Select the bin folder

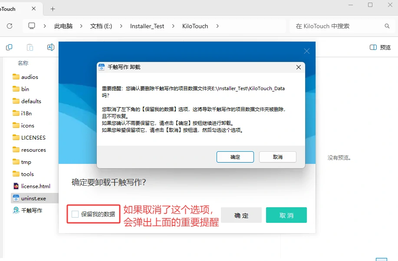coord(21,89)
